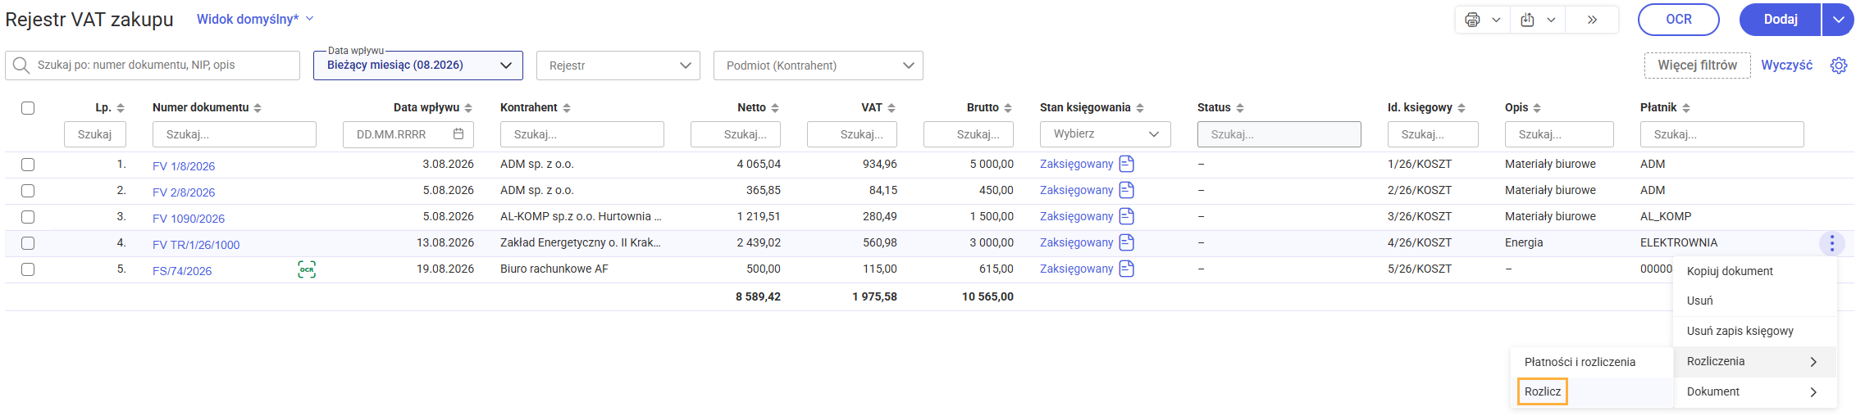The height and width of the screenshot is (416, 1856).
Task: Open the booking entry icon for FV 1/8/2026
Action: tap(1127, 164)
